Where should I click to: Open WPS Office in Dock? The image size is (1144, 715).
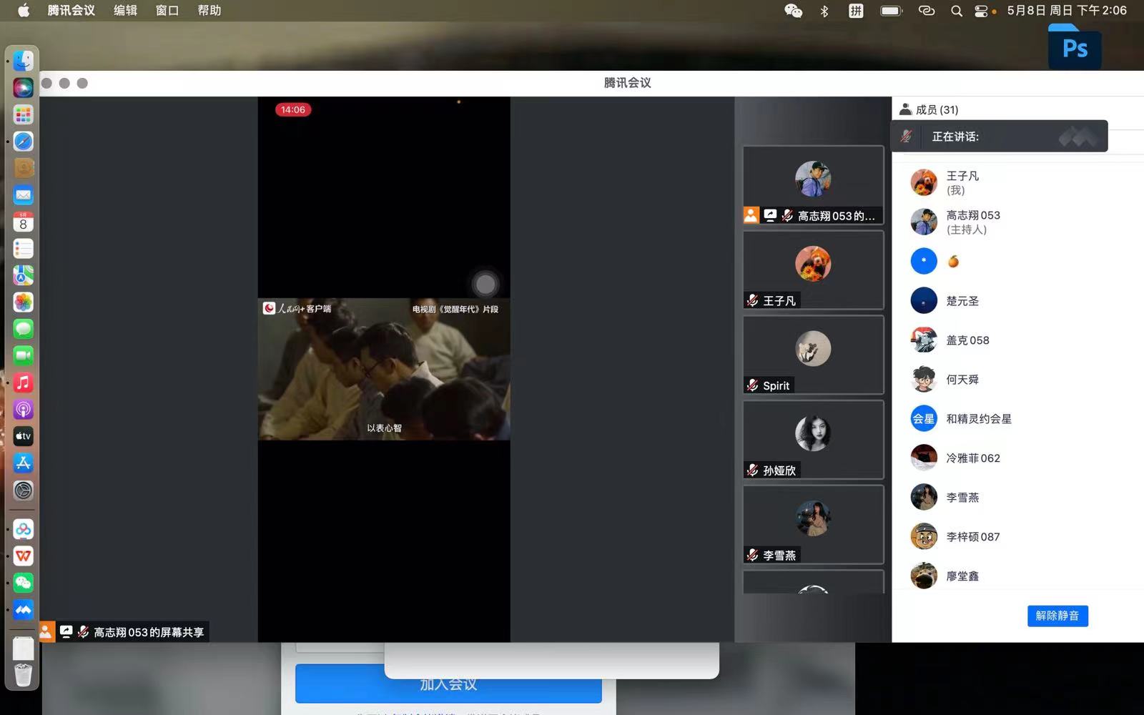[x=23, y=556]
